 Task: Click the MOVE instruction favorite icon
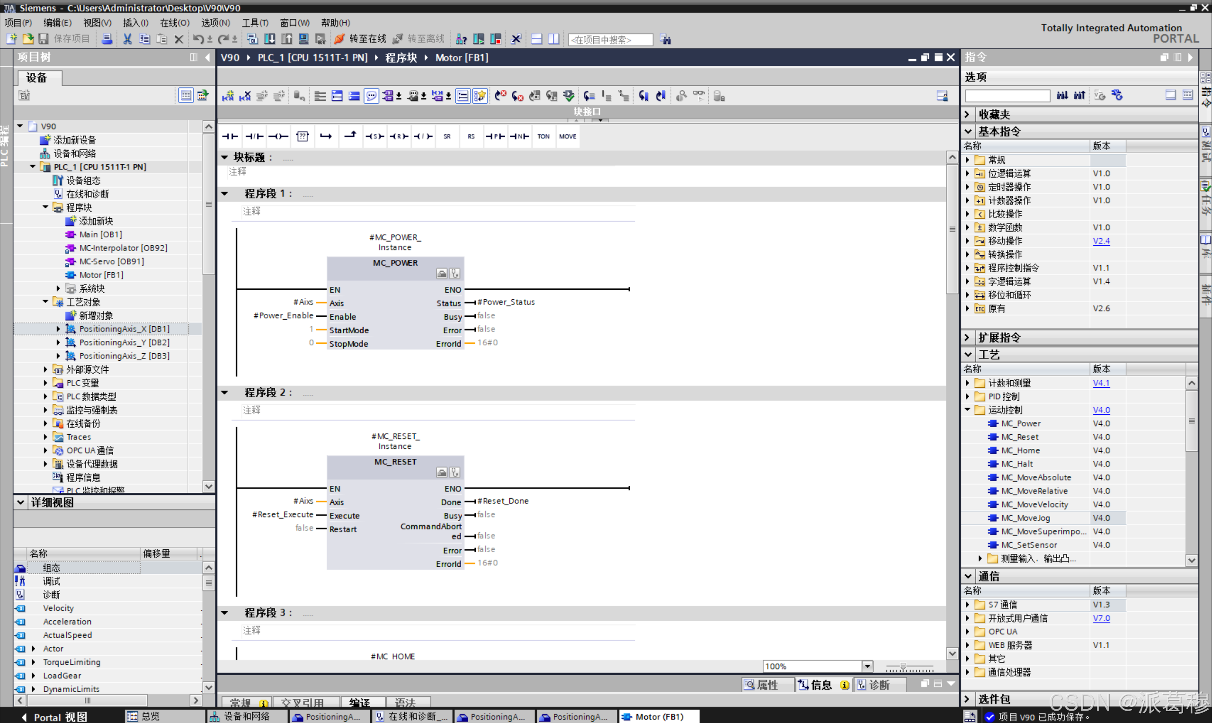point(568,136)
